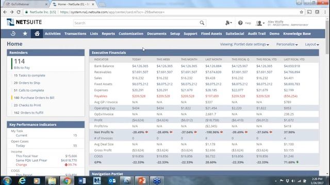Expand Viewing: Portlet date settings dropdown
Image resolution: width=330 pixels, height=185 pixels.
click(x=244, y=44)
